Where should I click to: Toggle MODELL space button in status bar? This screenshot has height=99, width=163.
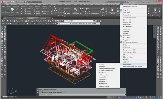109,97
